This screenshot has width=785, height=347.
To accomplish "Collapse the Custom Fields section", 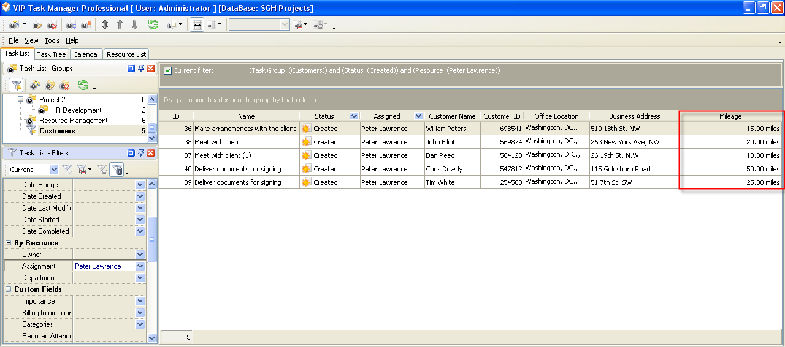I will [x=9, y=289].
